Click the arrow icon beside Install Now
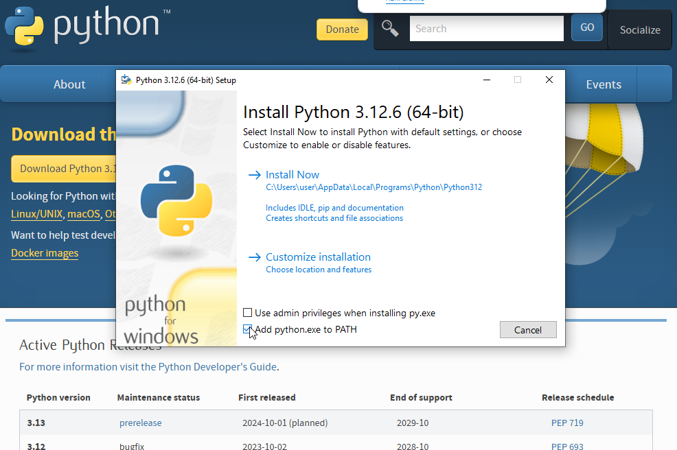This screenshot has height=450, width=677. point(254,175)
